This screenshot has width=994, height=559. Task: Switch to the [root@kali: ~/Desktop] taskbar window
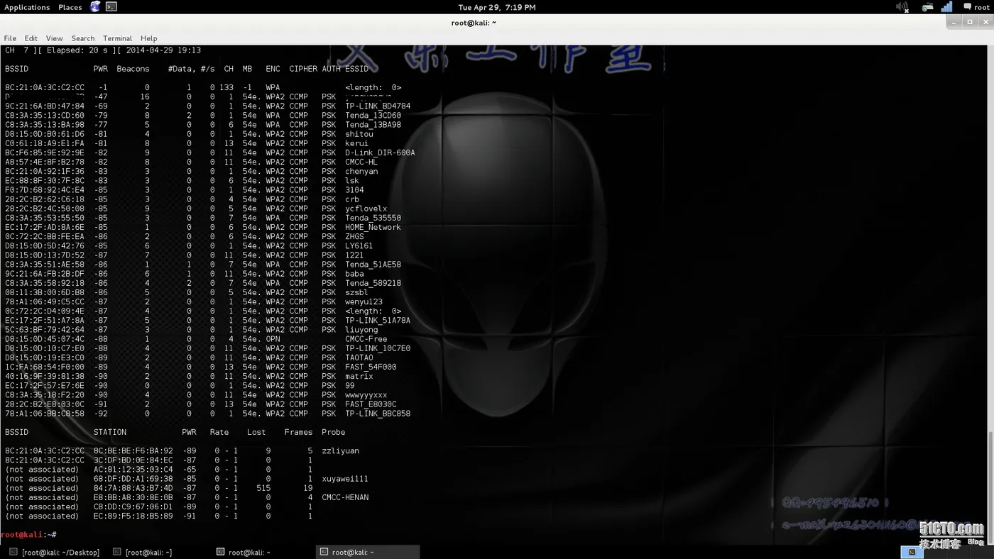pyautogui.click(x=55, y=552)
